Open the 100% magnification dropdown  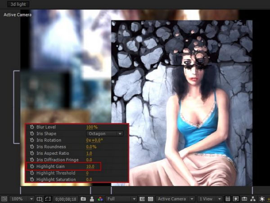[22, 199]
